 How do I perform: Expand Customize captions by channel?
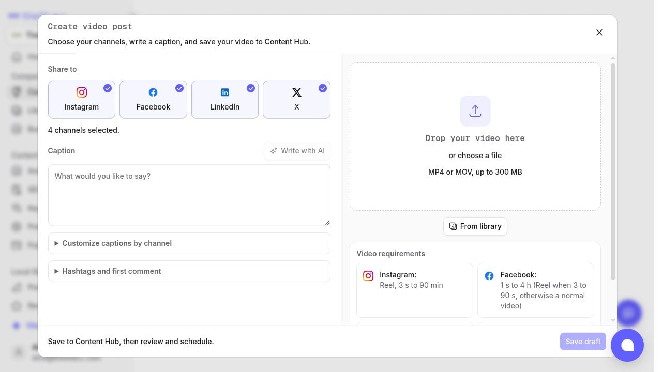(x=189, y=243)
